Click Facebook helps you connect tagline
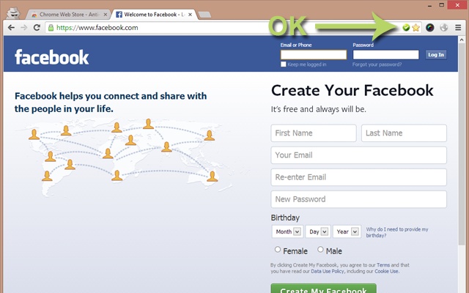Screen dimensions: 469x293 coord(111,103)
